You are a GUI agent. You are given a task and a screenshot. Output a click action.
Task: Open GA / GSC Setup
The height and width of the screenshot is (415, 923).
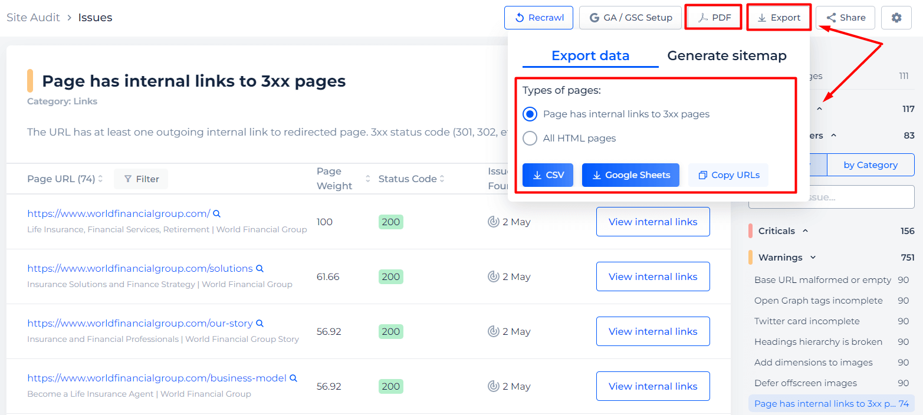(630, 18)
